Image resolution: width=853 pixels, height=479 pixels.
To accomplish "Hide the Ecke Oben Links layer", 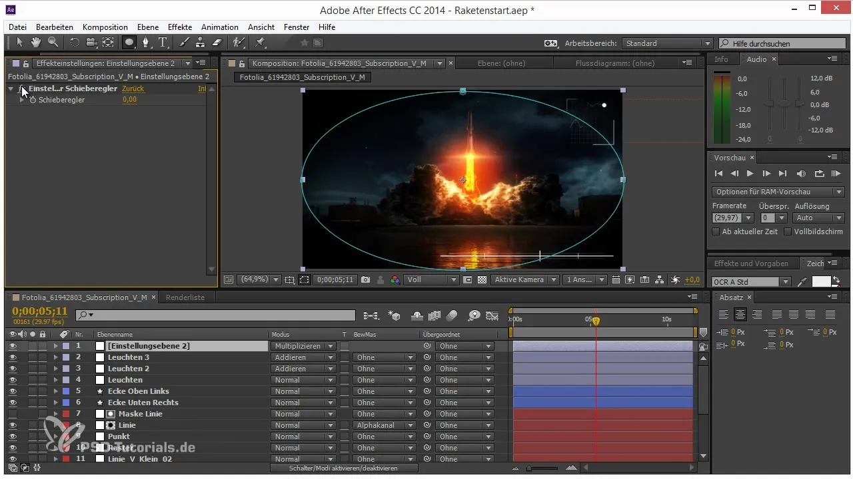I will tap(13, 391).
